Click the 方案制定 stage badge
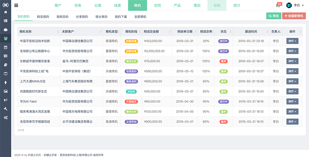 tap(131, 101)
